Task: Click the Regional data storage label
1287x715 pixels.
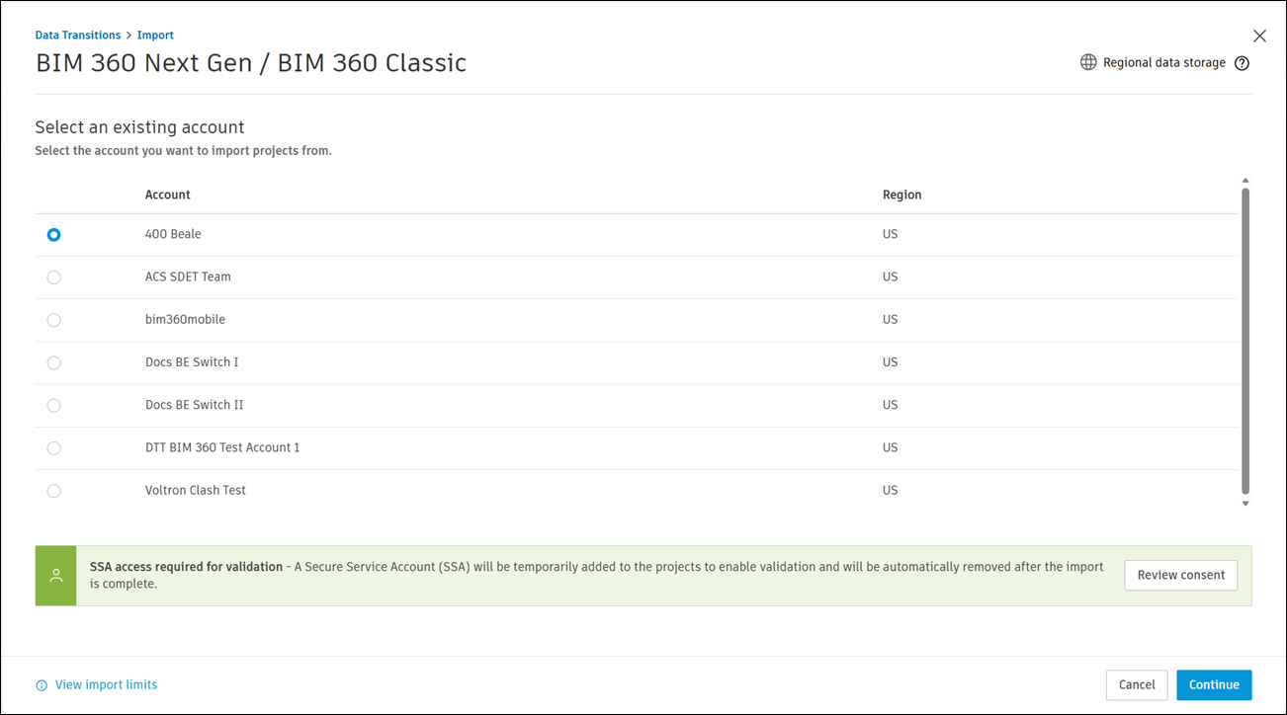Action: click(1163, 62)
